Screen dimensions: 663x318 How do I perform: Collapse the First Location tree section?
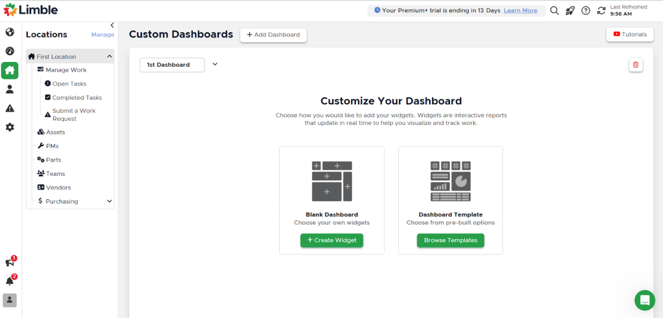109,57
